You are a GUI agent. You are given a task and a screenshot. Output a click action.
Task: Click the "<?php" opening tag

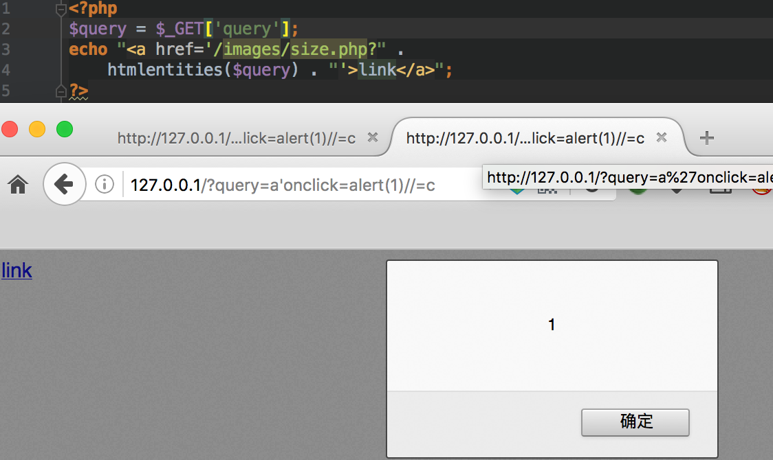click(93, 8)
